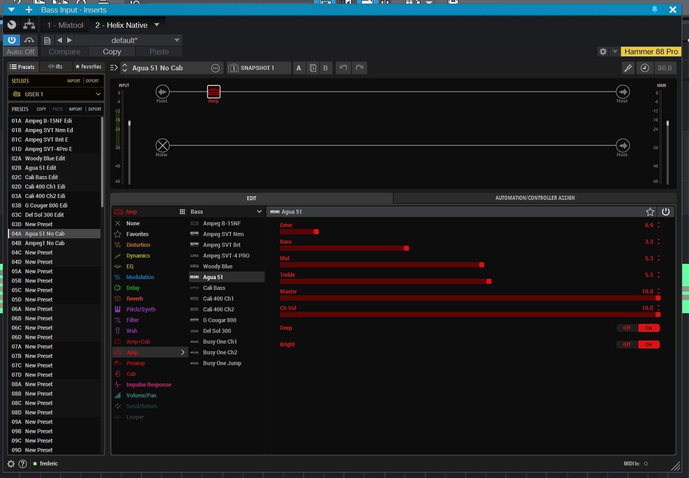Open the dropdown beside the settings gear

(x=615, y=52)
